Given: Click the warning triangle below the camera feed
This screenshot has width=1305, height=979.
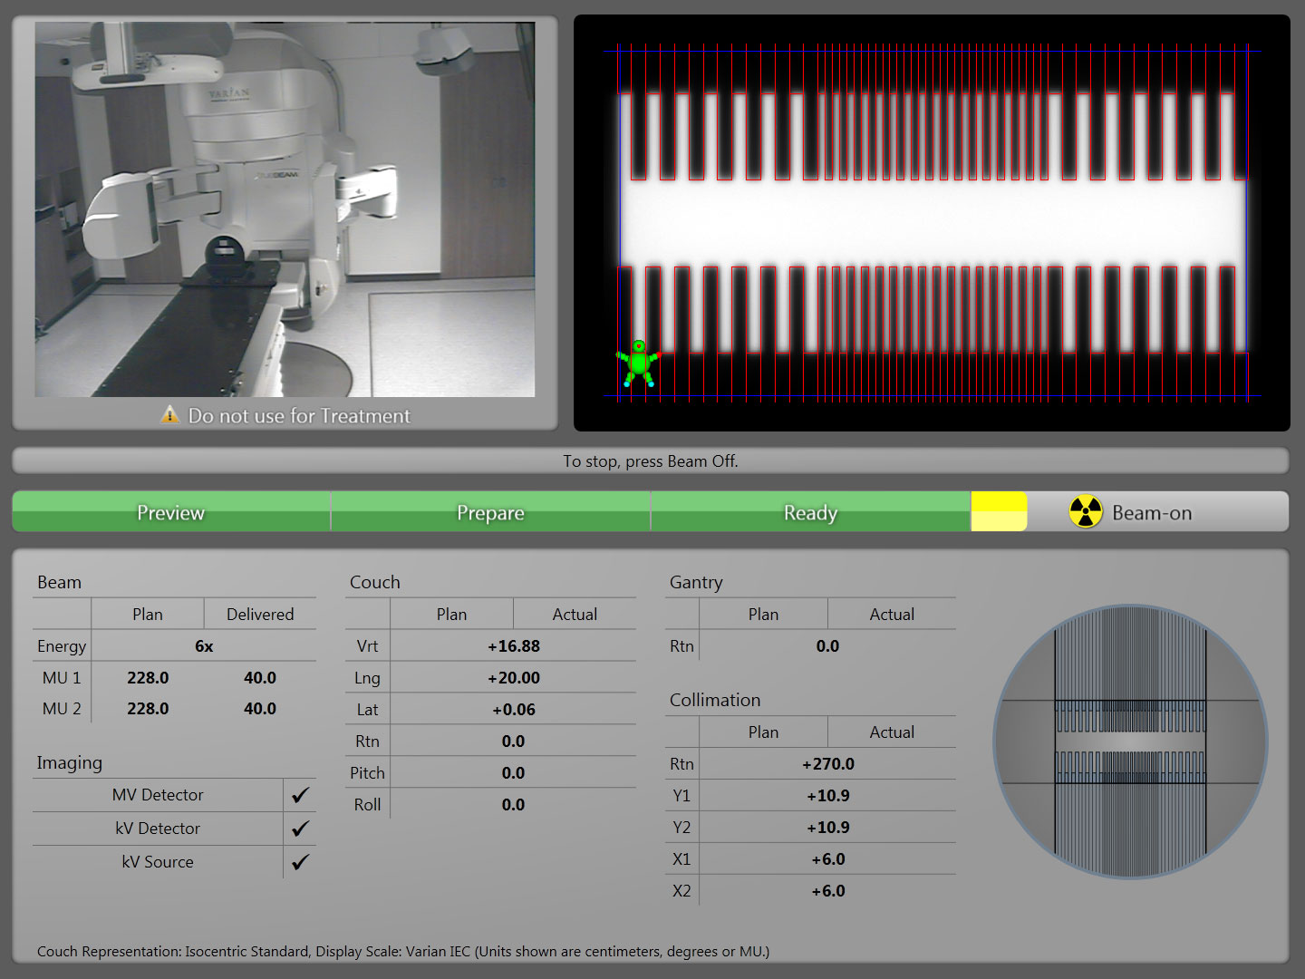Looking at the screenshot, I should coord(170,416).
